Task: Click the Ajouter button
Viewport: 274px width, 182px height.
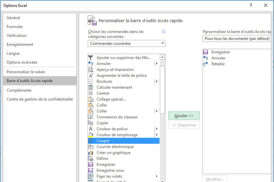Action: 184,115
